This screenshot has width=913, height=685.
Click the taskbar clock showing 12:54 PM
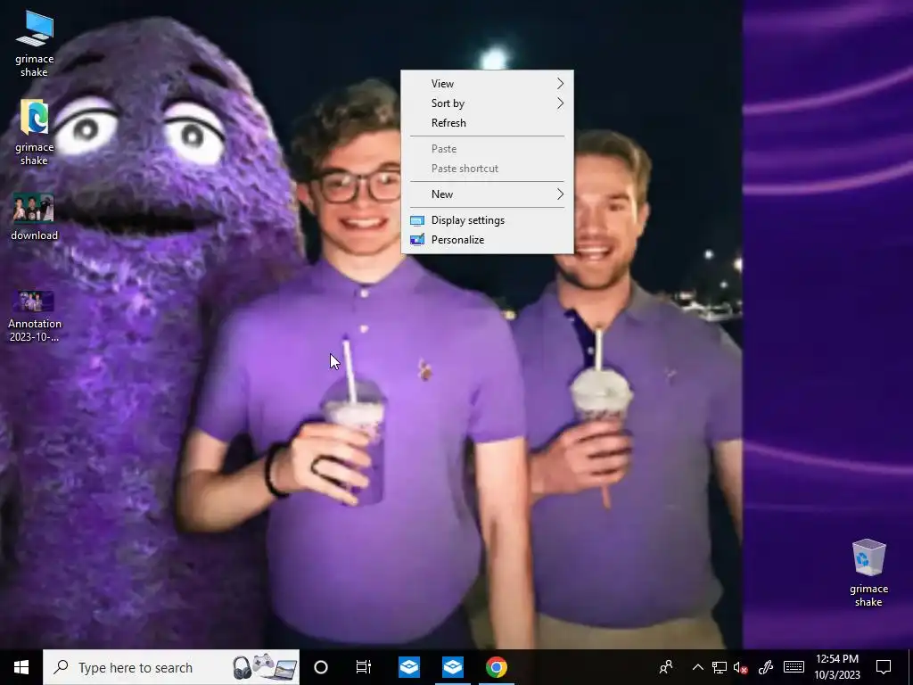(836, 667)
